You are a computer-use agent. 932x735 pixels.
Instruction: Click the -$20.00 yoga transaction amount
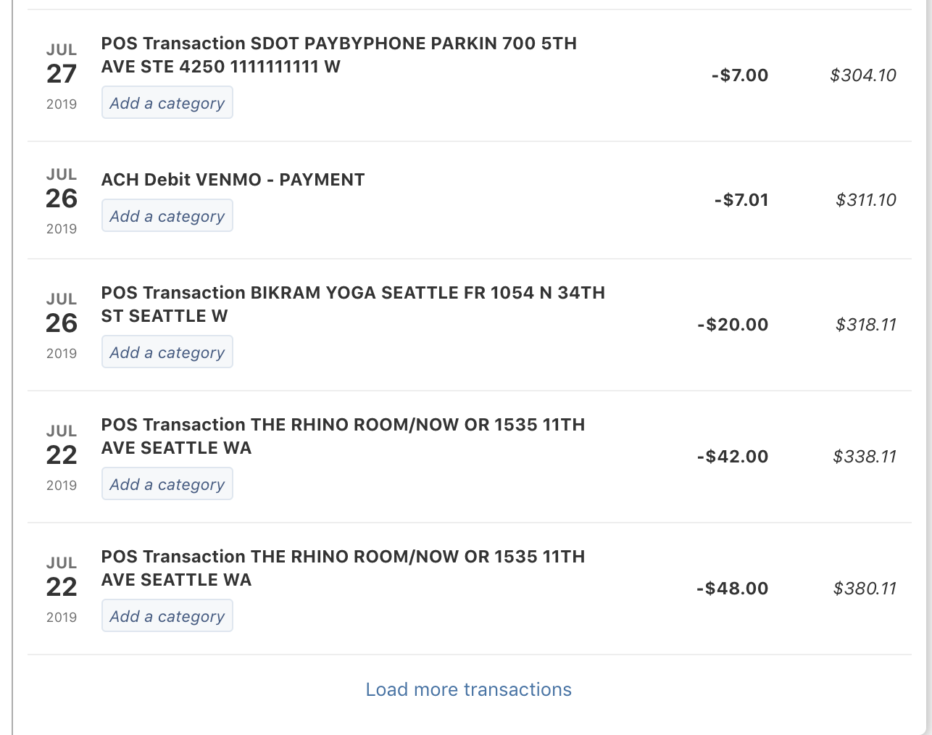click(x=732, y=324)
